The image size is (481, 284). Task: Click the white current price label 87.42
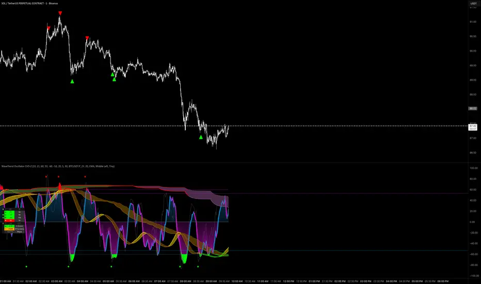click(473, 125)
